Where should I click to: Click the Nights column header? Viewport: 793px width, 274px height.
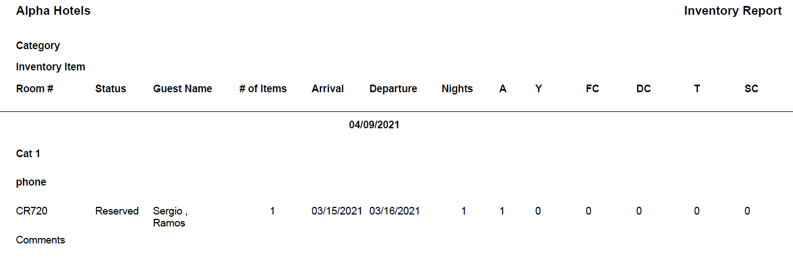(457, 89)
